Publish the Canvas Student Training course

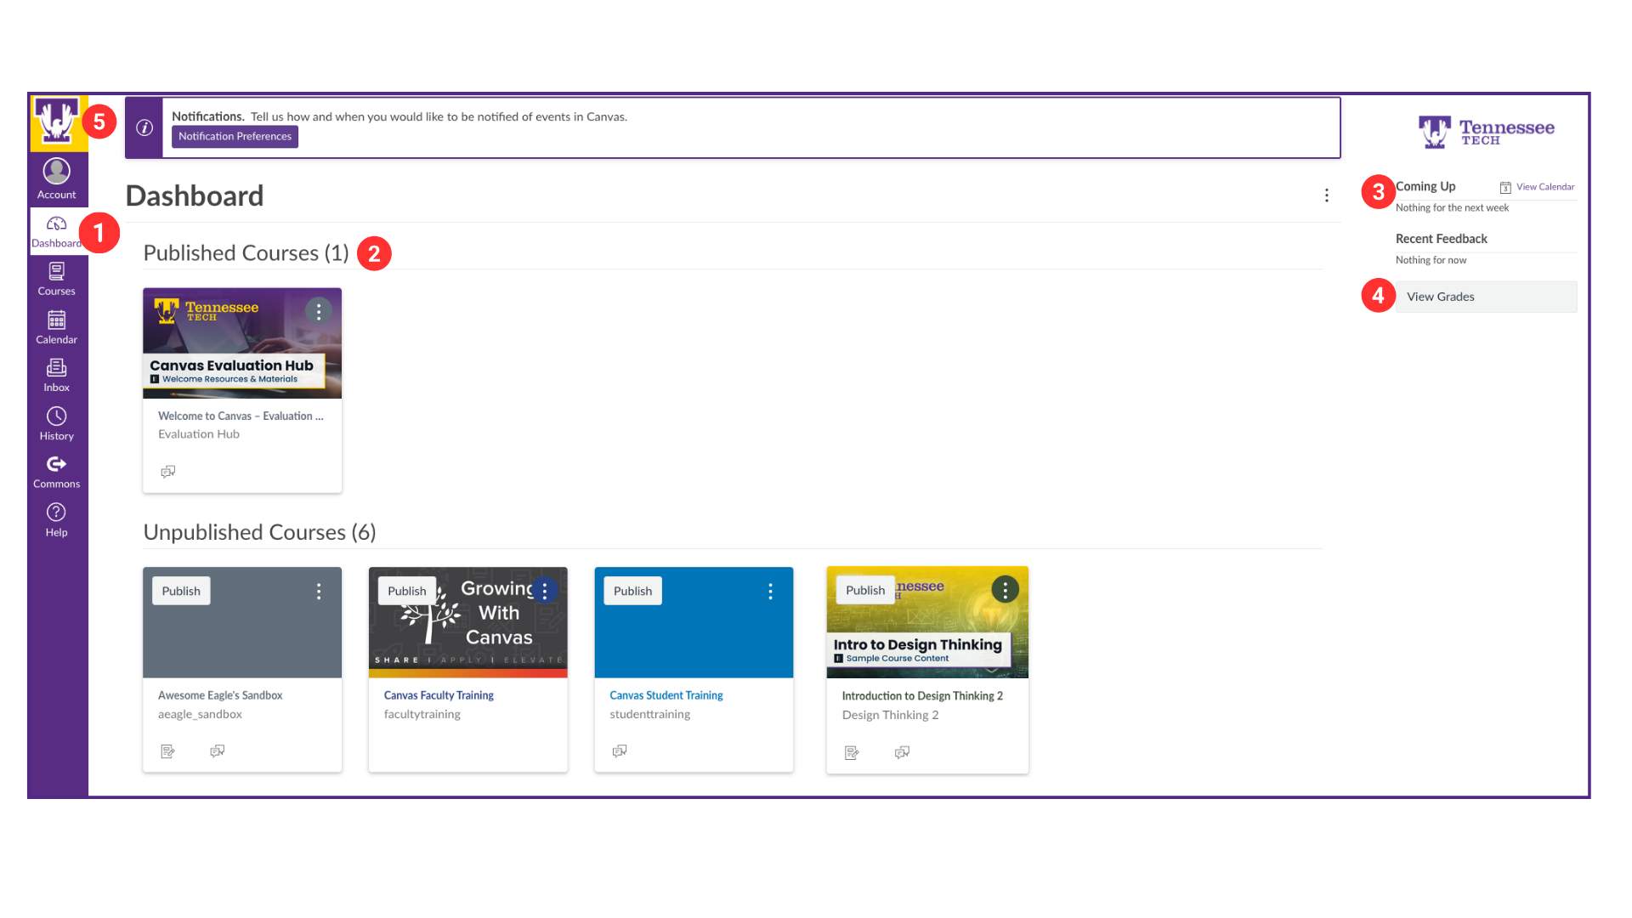click(632, 590)
